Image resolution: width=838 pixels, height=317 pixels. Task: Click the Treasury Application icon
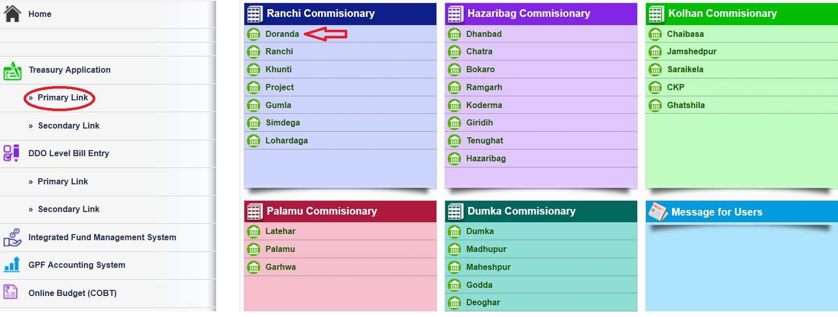[x=12, y=71]
